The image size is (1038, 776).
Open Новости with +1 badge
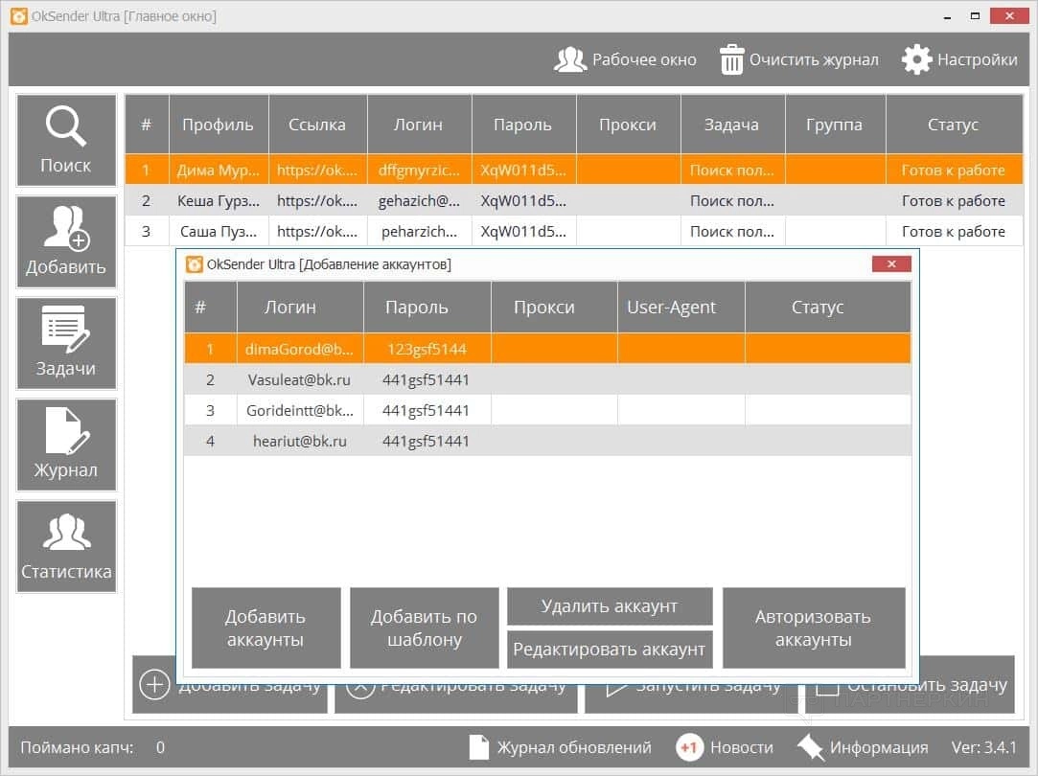click(x=724, y=747)
